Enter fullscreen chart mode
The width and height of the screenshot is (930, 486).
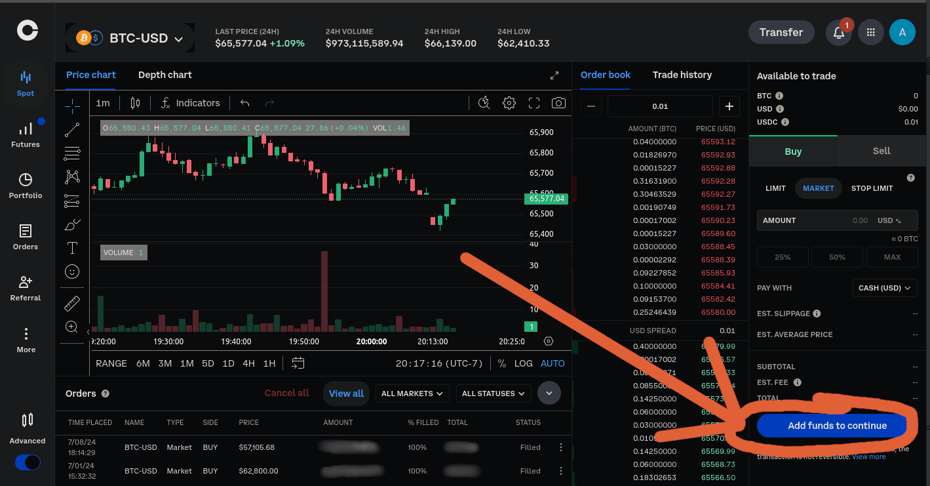coord(533,103)
